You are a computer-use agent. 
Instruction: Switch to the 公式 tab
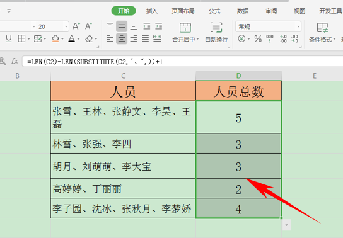[214, 11]
